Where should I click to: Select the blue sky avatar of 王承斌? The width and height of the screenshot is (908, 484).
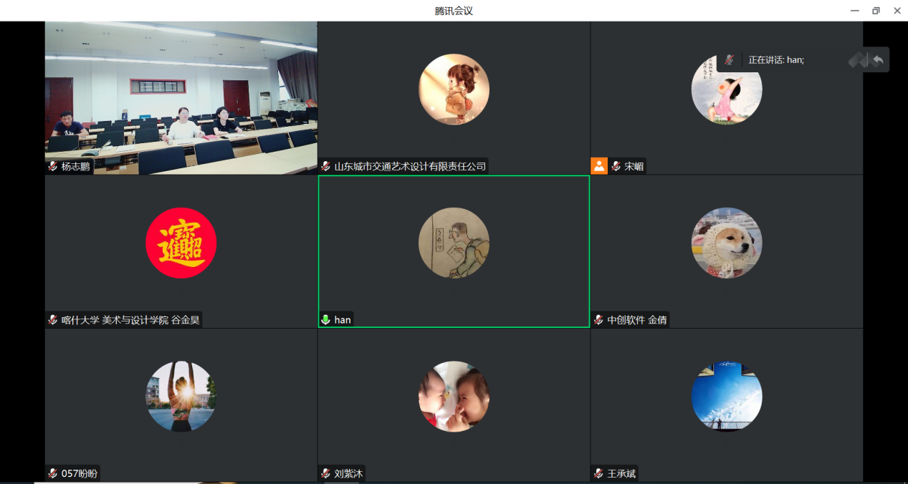click(726, 396)
